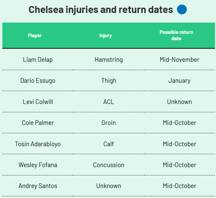This screenshot has width=216, height=198.
Task: Click the 'Chelsea injuries and return dates' heading
Action: pos(101,10)
